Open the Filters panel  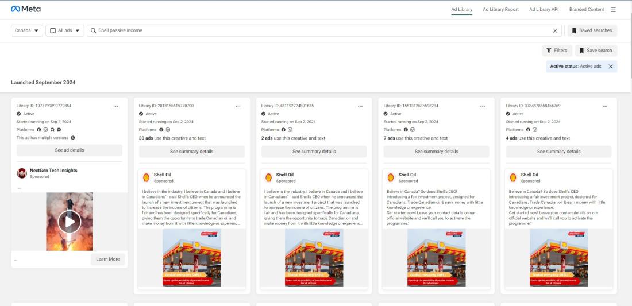click(x=557, y=51)
